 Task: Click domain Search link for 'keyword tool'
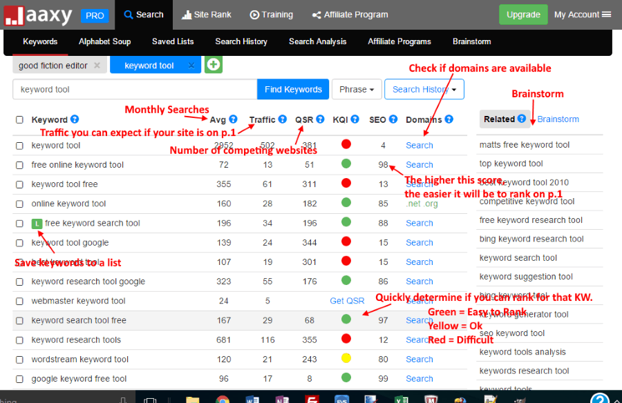(420, 146)
